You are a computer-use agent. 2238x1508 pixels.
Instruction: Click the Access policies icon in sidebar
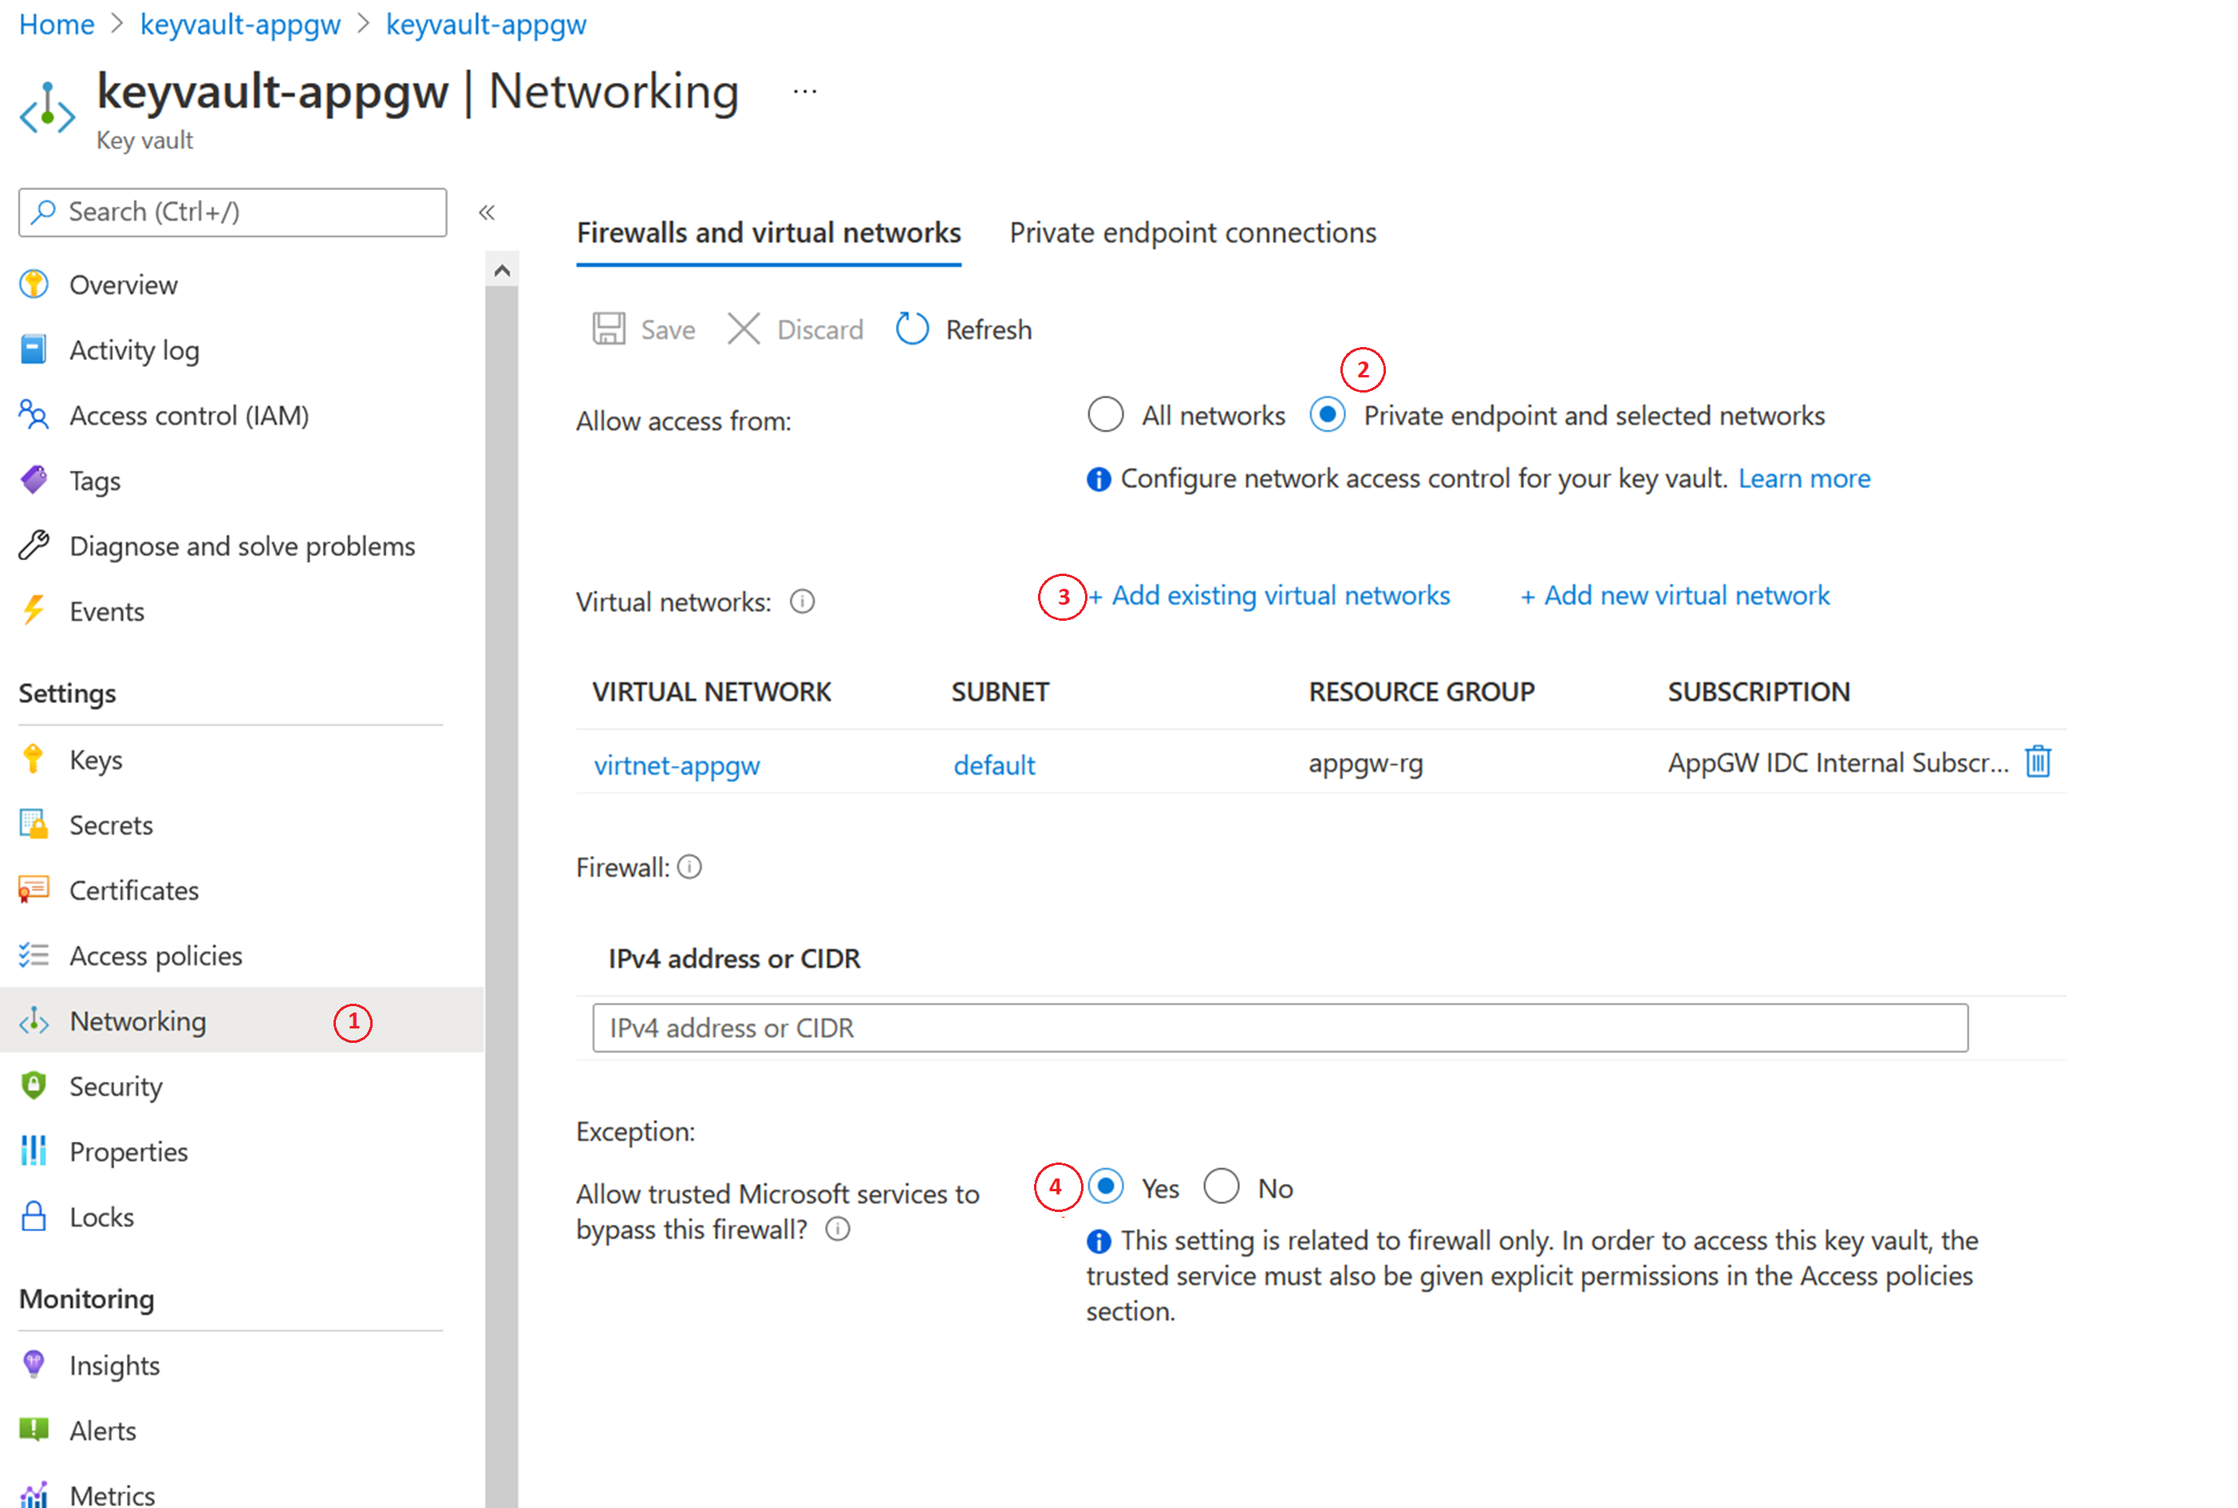click(35, 954)
